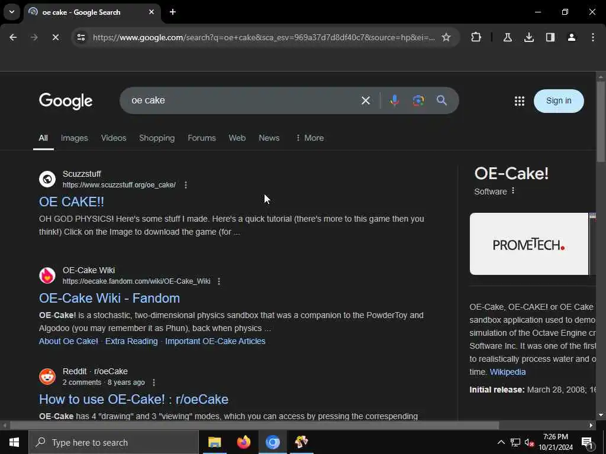The height and width of the screenshot is (454, 606).
Task: Open Chrome Labs flask icon
Action: click(507, 37)
